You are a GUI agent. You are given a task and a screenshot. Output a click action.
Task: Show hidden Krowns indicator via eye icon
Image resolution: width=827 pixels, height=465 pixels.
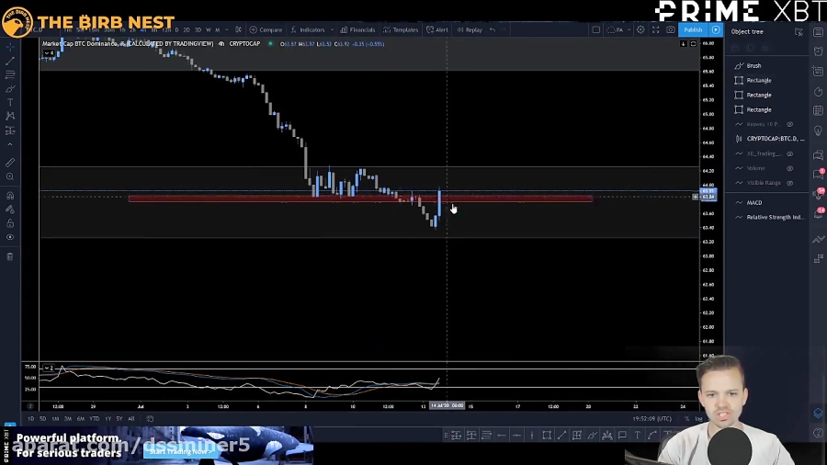pyautogui.click(x=790, y=124)
